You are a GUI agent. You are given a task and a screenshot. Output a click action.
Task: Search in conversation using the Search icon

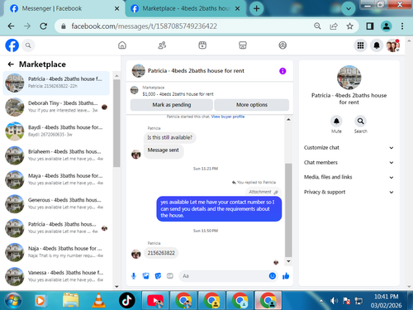pos(360,122)
